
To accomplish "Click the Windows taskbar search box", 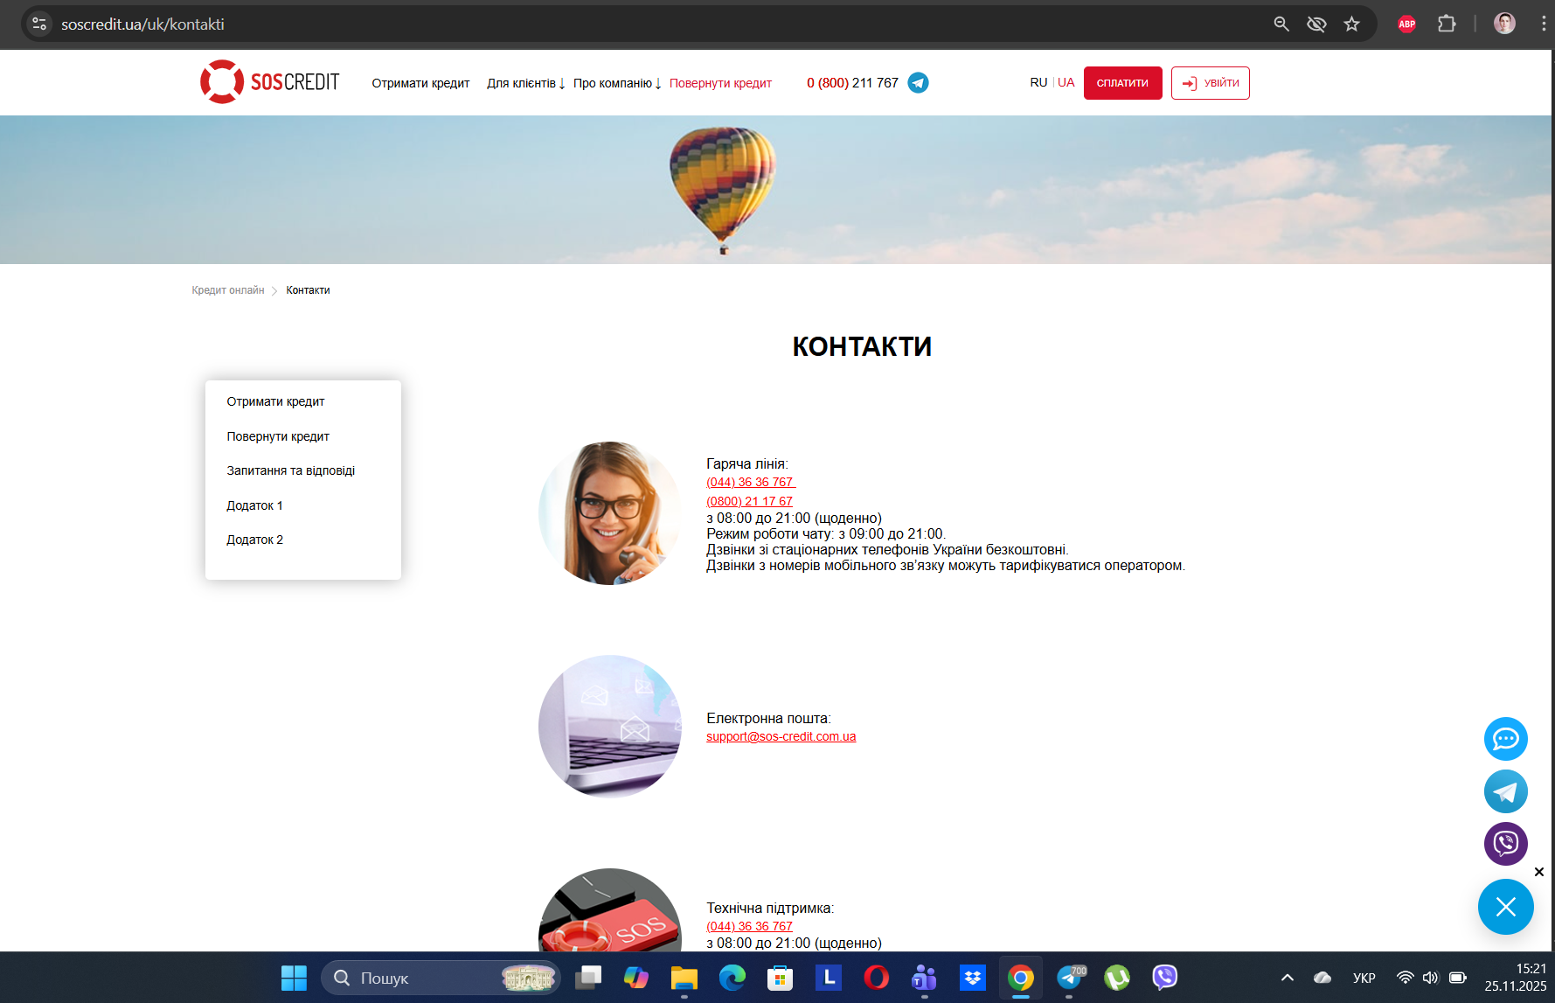I will tap(441, 978).
